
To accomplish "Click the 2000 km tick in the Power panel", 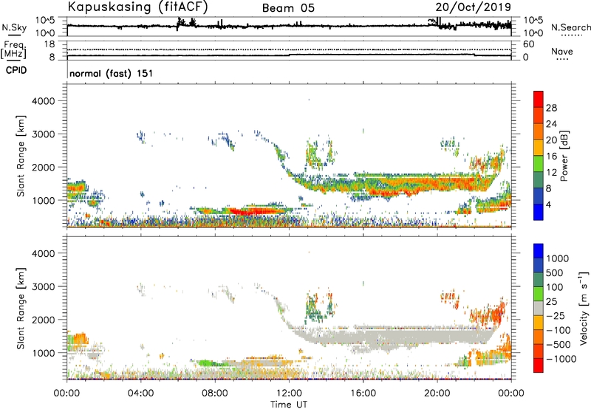I will tap(44, 167).
